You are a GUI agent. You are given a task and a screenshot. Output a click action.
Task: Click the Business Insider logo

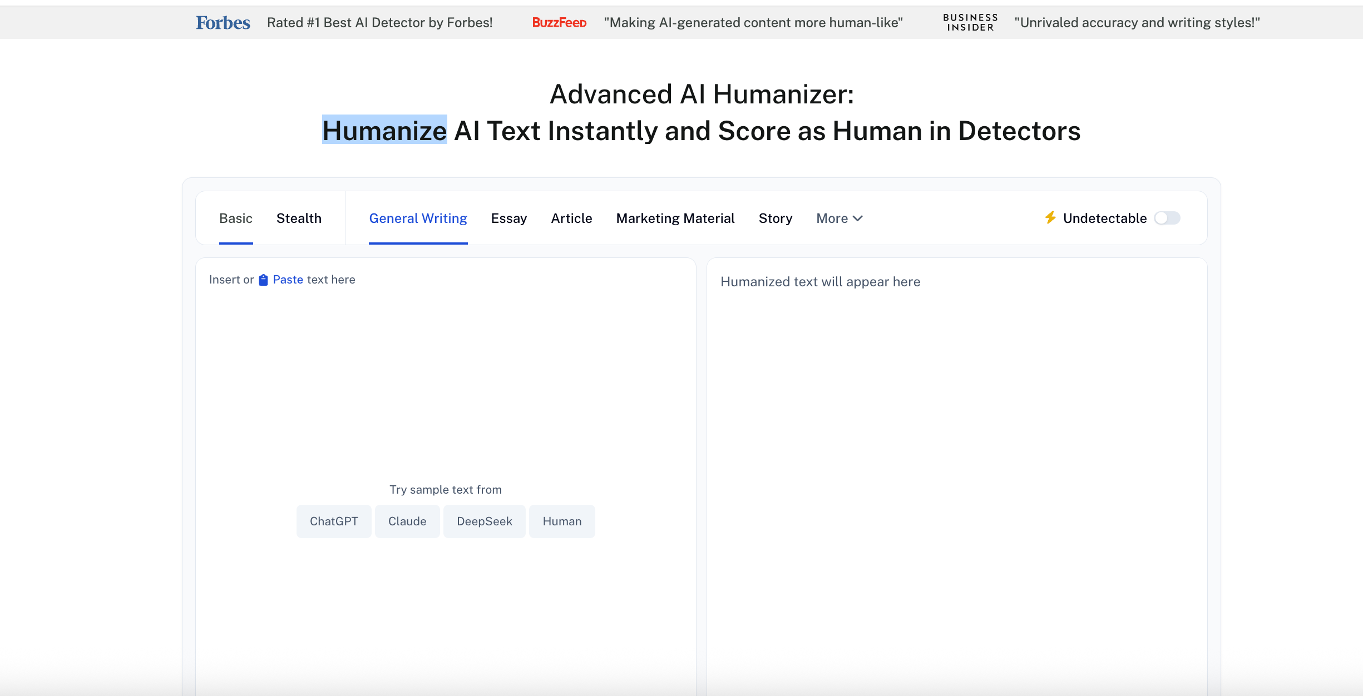pos(970,23)
